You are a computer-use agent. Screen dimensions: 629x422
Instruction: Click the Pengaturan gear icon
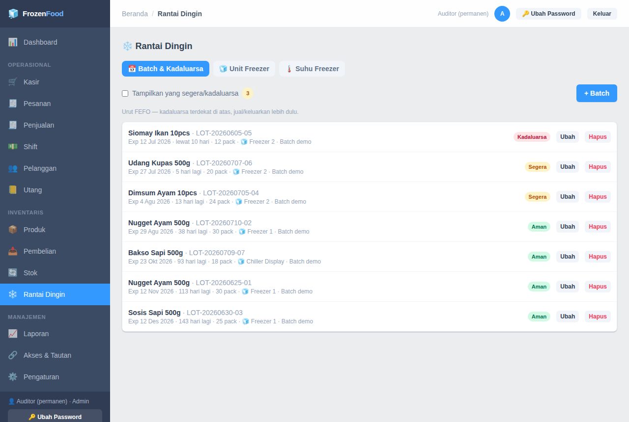coord(13,377)
